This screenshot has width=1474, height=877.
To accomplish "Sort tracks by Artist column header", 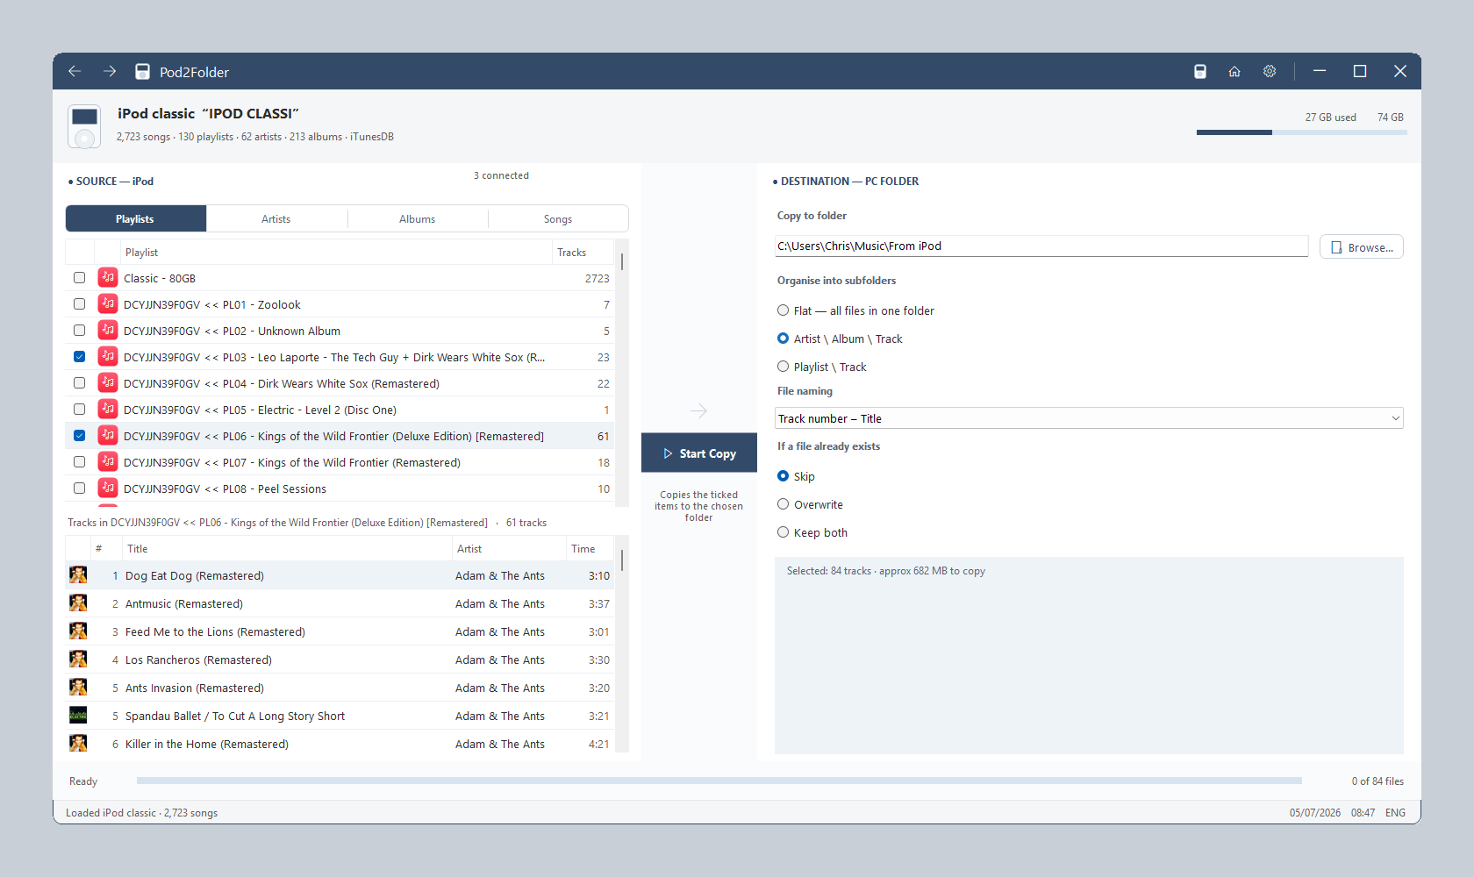I will coord(509,548).
